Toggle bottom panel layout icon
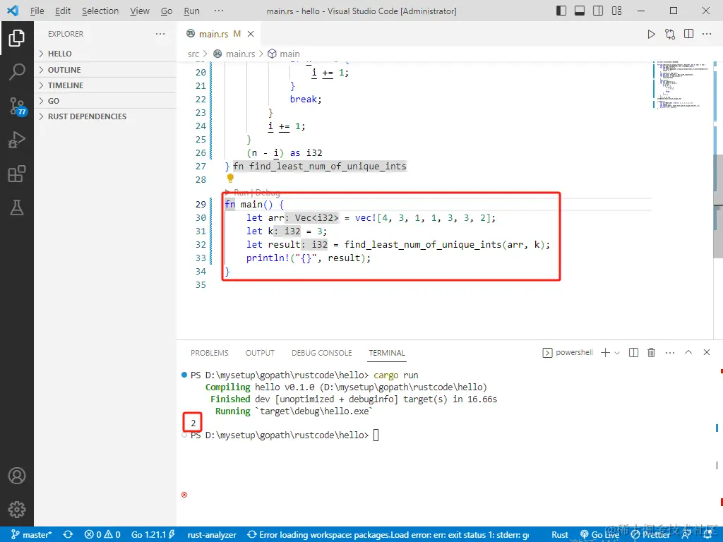 (x=580, y=11)
